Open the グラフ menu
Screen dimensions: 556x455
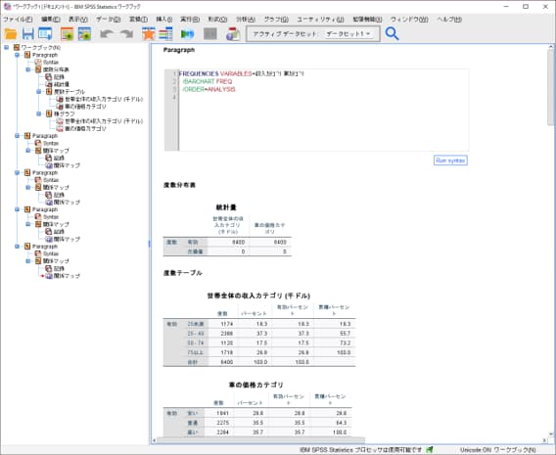point(276,20)
